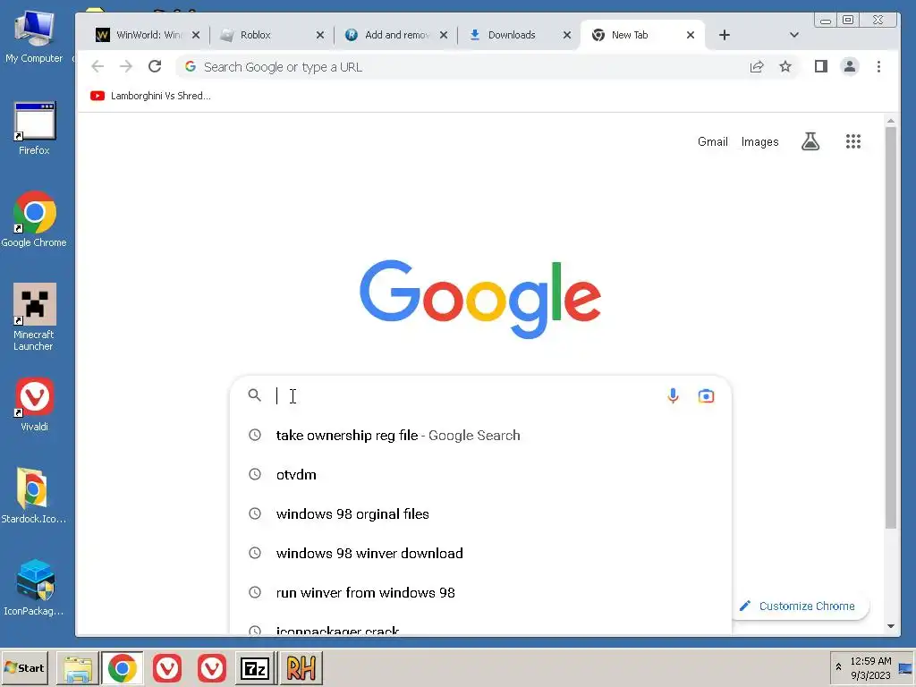The image size is (916, 687).
Task: Click the scrollbar down arrow
Action: tap(890, 626)
